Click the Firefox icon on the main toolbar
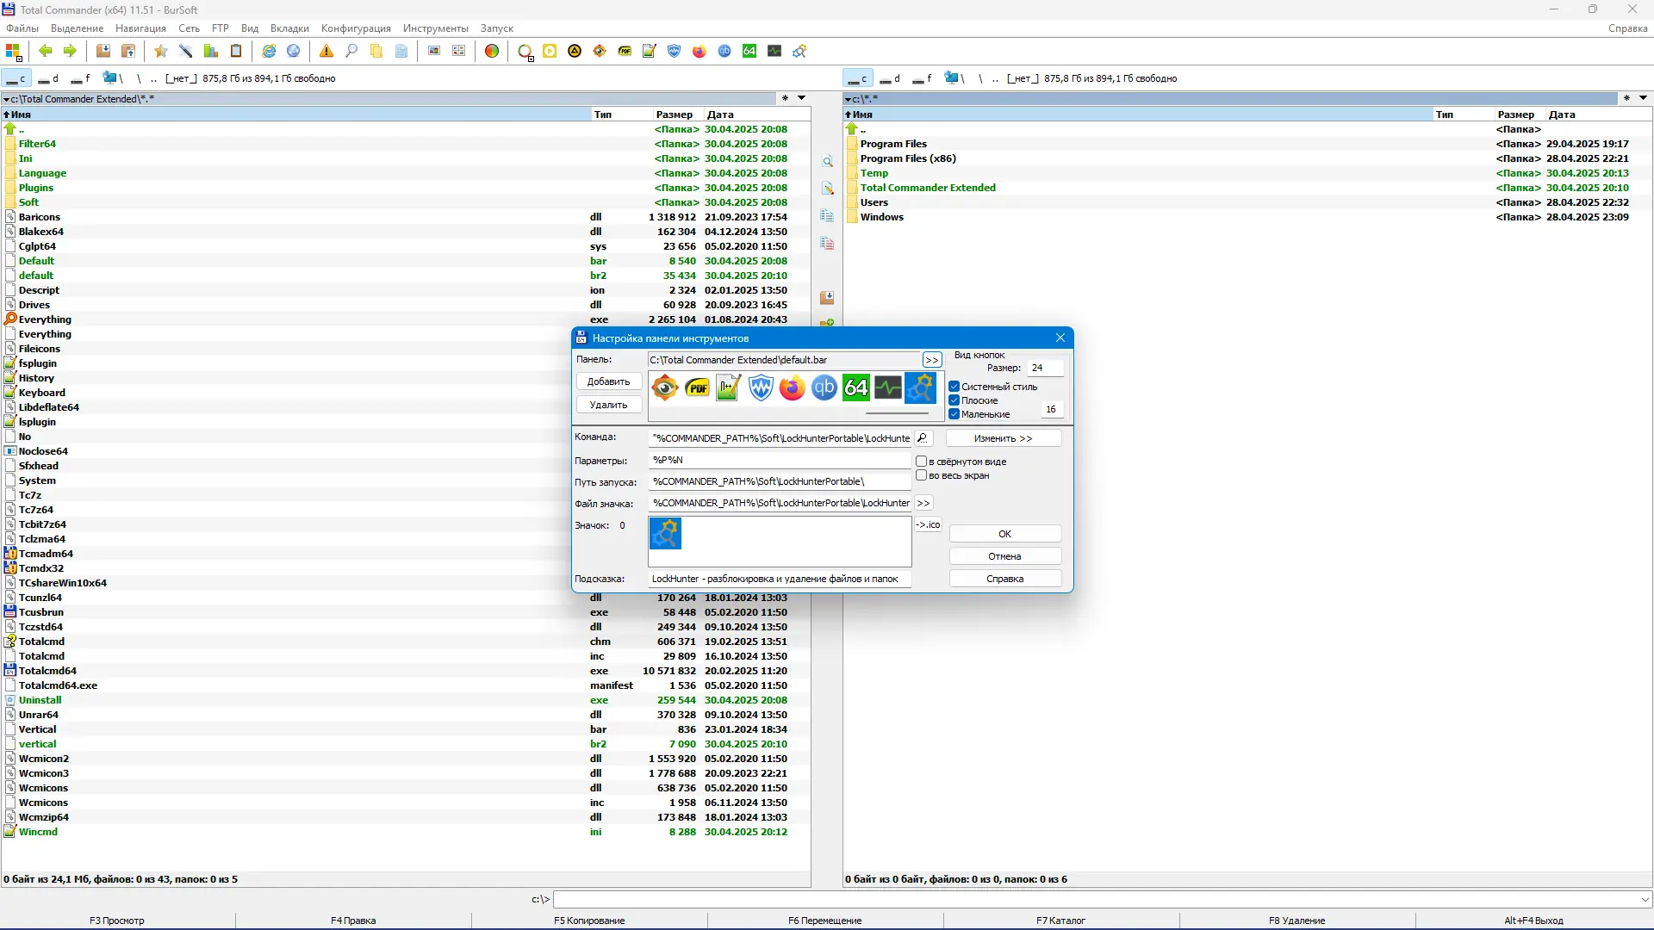Screen dimensions: 1654x930 (699, 51)
